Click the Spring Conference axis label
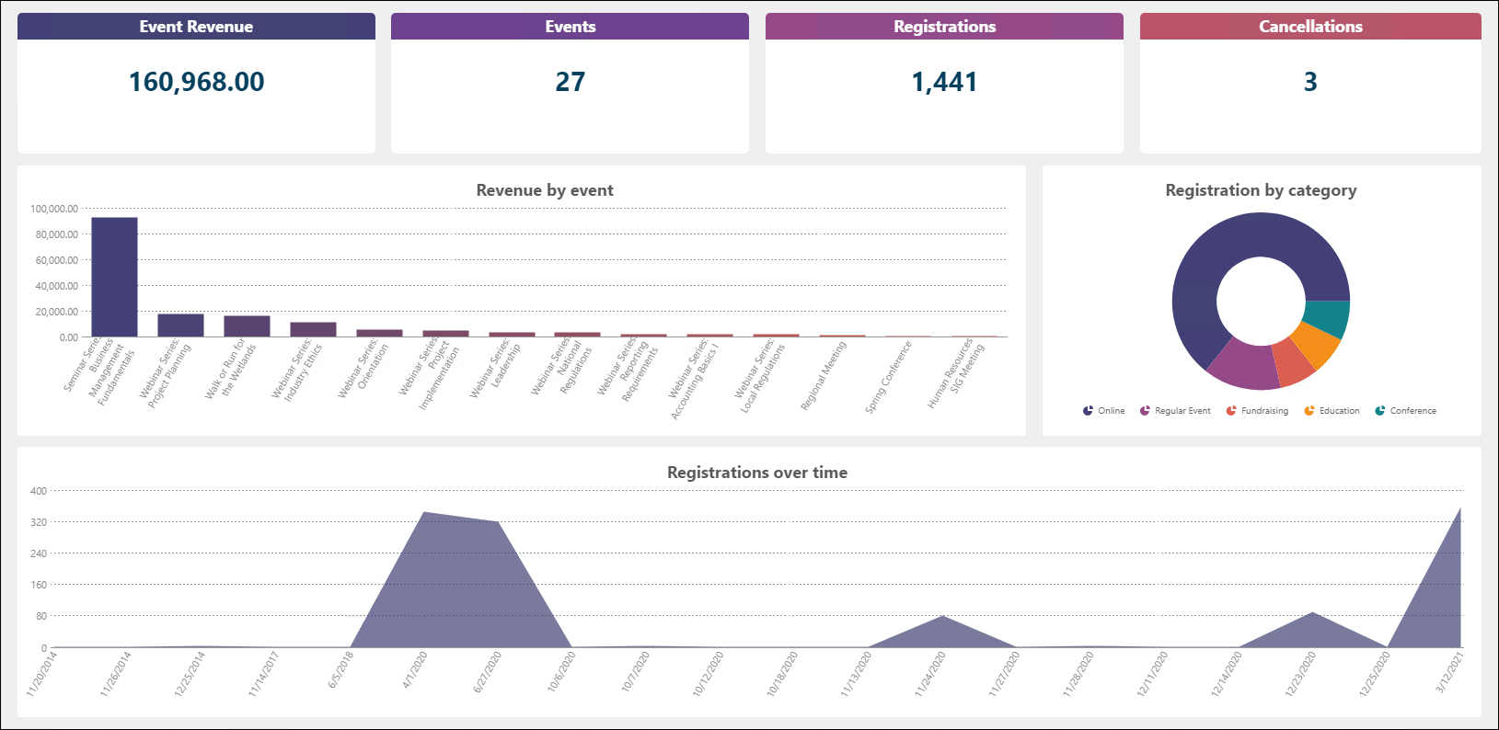 888,377
